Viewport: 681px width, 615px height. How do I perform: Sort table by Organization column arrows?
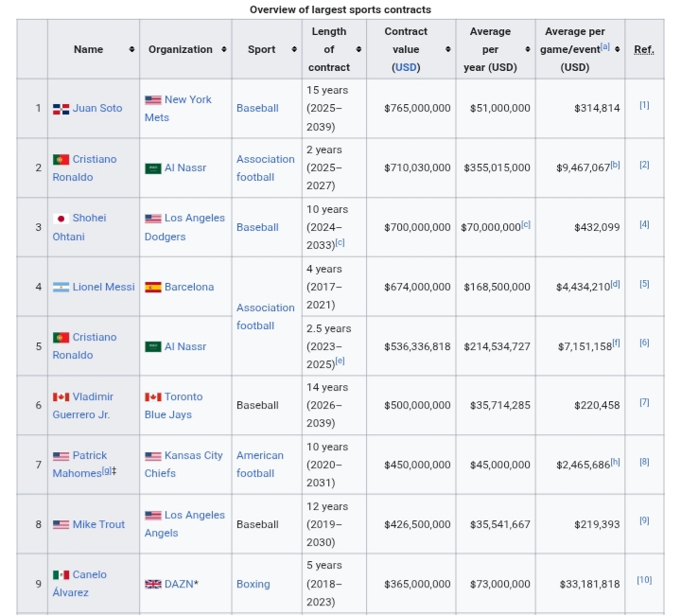tap(223, 49)
